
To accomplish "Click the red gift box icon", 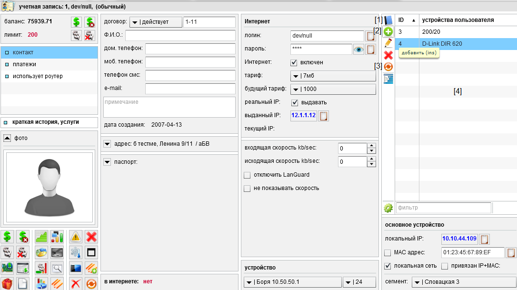I will tap(8, 283).
